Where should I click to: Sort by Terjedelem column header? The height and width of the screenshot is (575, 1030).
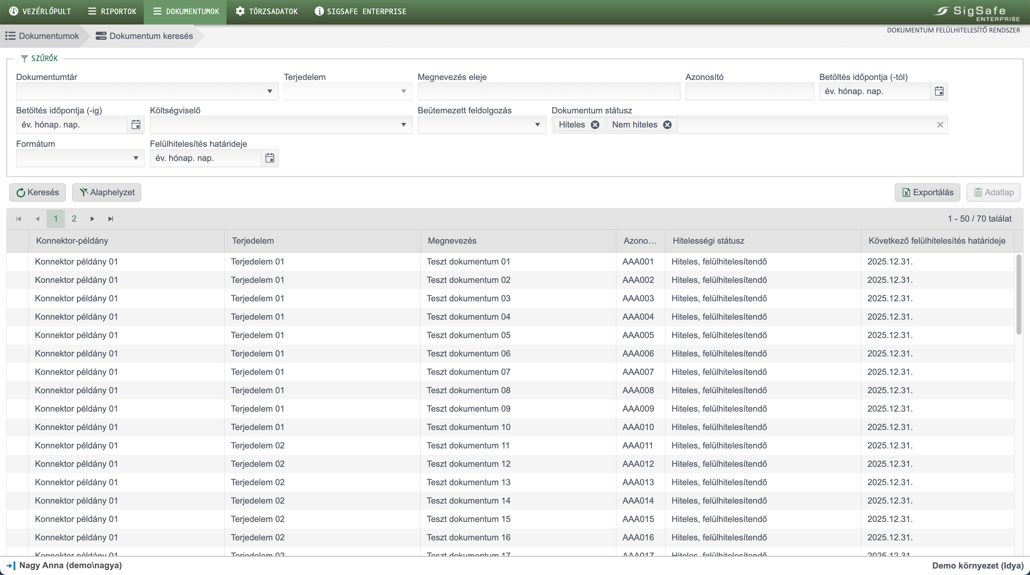point(322,241)
